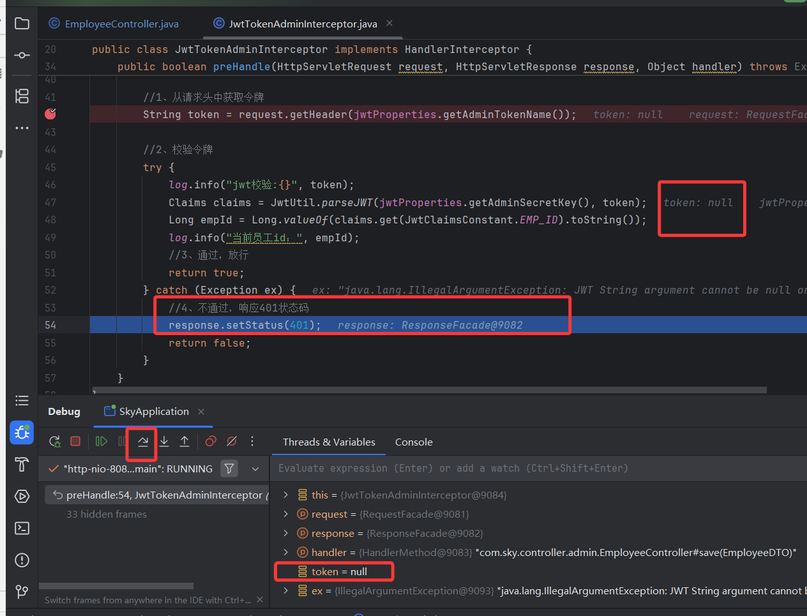Select the 'token = null' variable row
This screenshot has height=616, width=807.
539,571
